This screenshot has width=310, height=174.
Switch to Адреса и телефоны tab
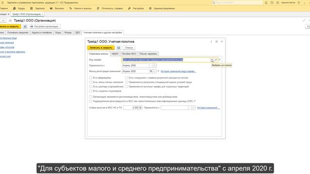point(42,32)
